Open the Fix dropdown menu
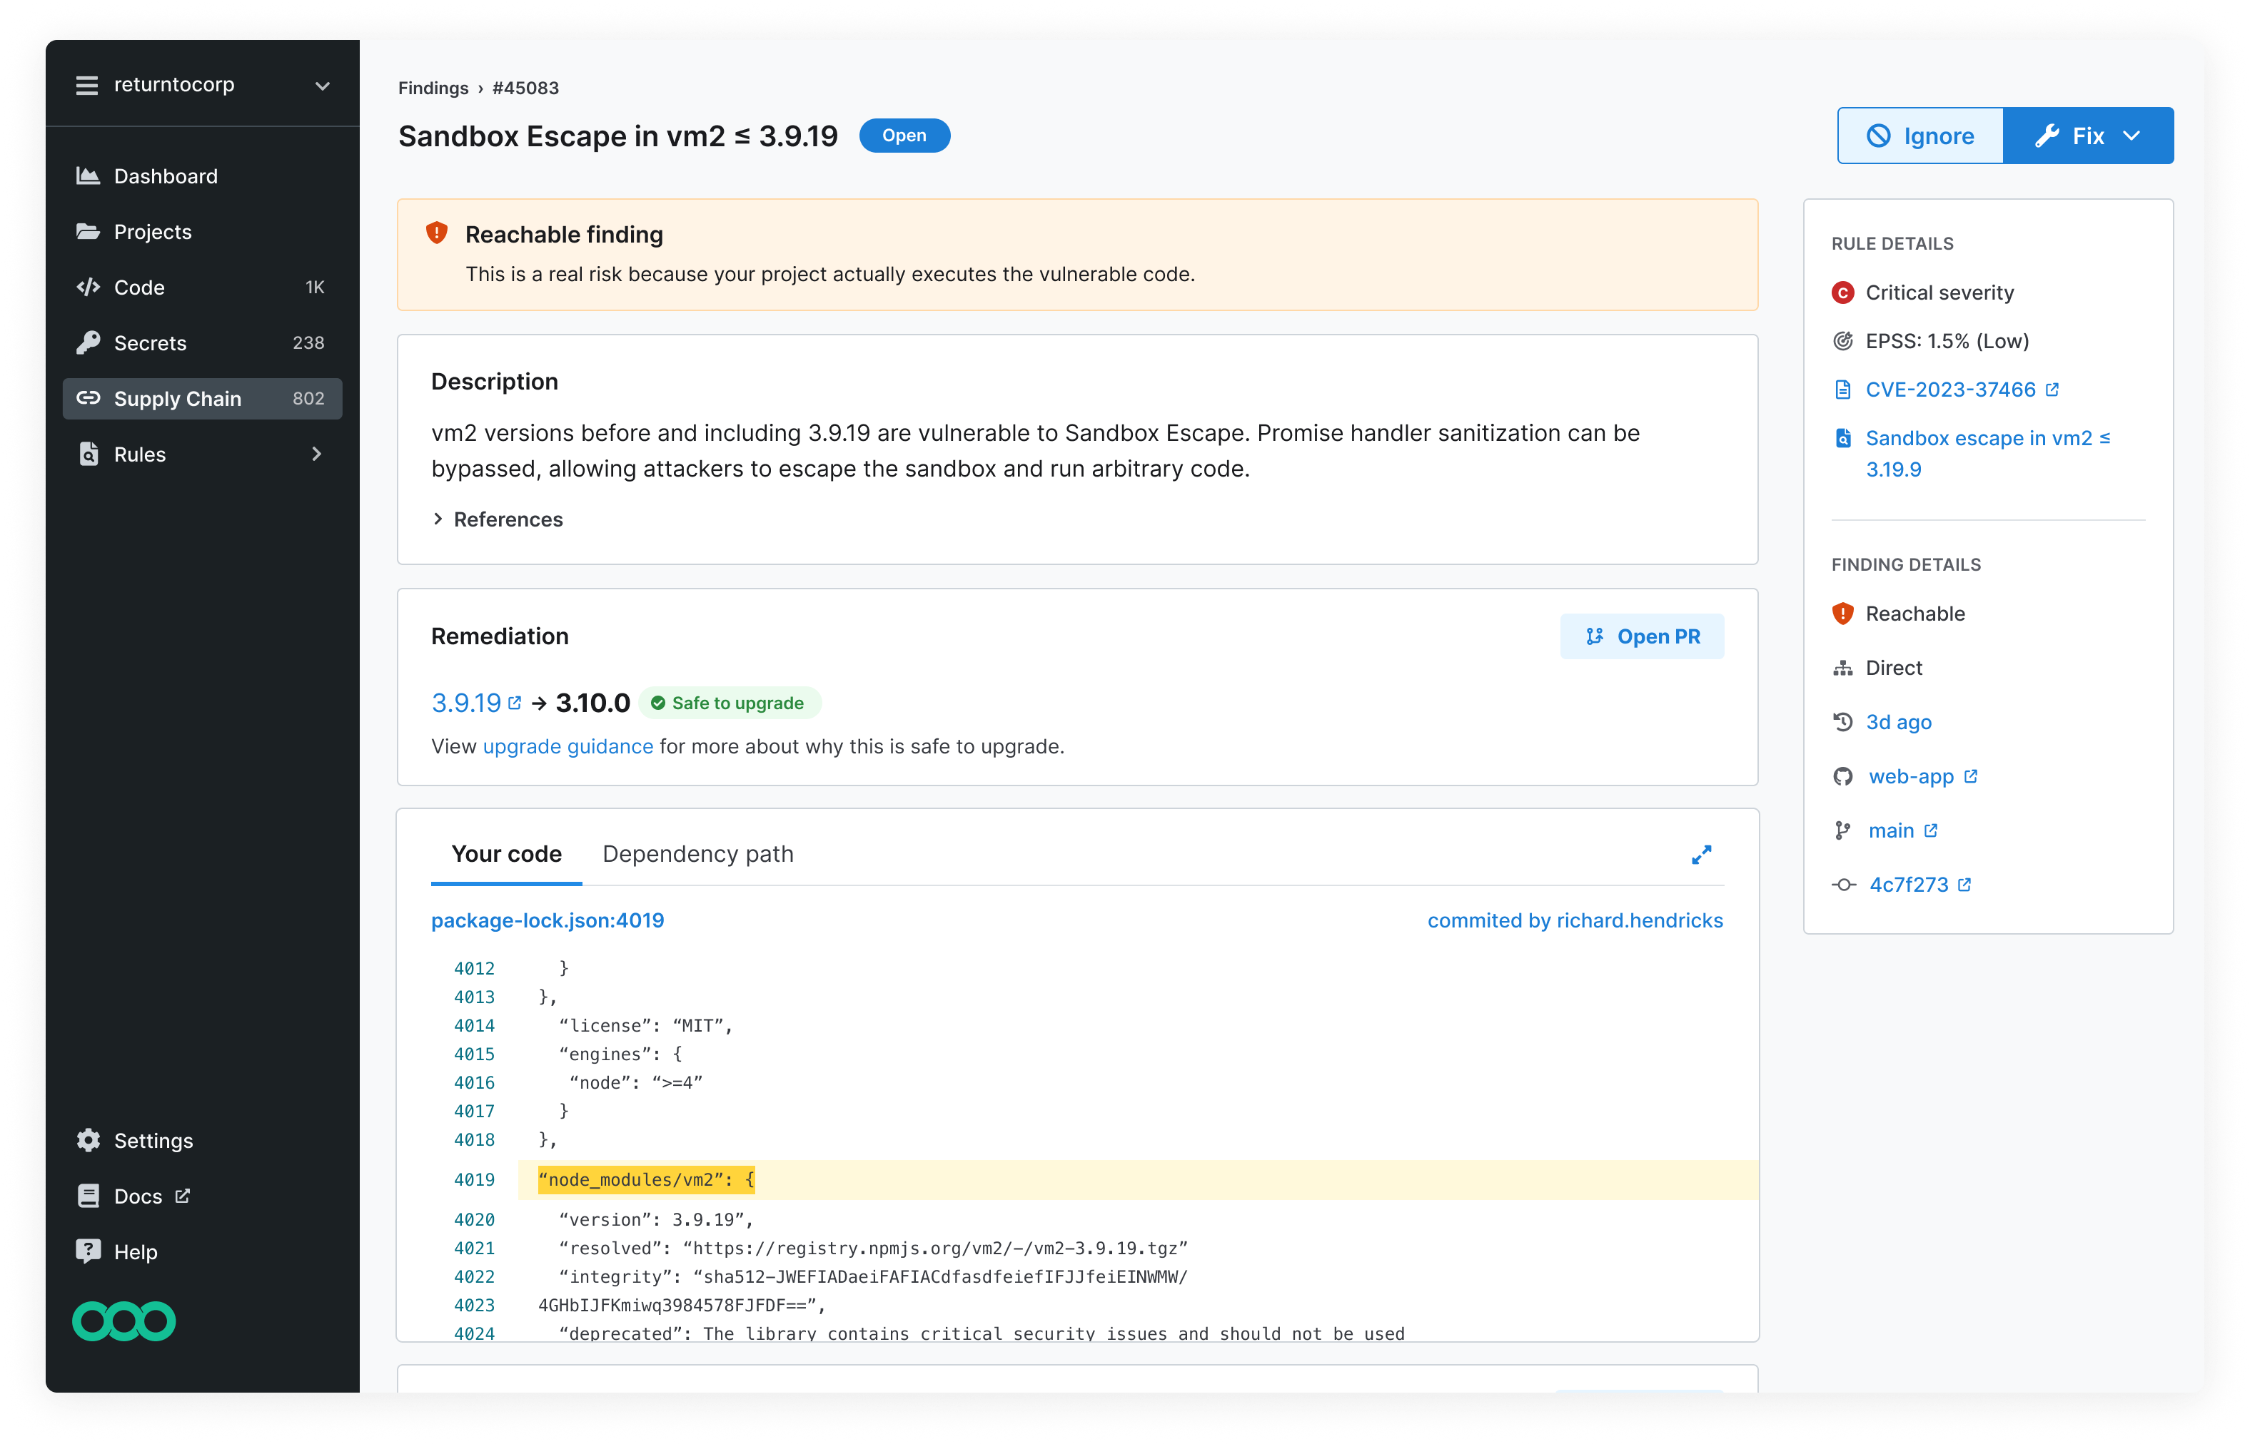The image size is (2250, 1444). click(x=2132, y=135)
